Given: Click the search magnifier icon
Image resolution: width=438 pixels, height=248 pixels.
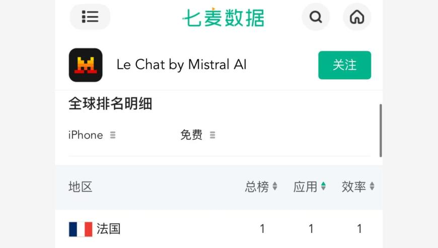Looking at the screenshot, I should coord(316,17).
